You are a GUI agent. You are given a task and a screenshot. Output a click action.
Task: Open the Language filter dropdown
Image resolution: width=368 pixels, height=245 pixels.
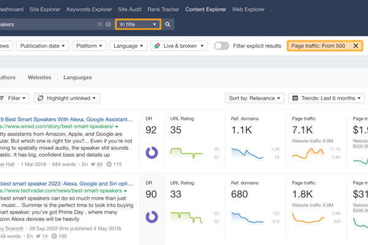pos(128,46)
